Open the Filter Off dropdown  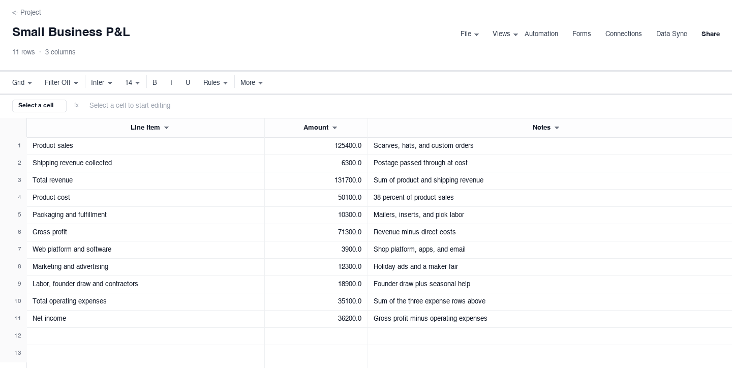tap(62, 82)
